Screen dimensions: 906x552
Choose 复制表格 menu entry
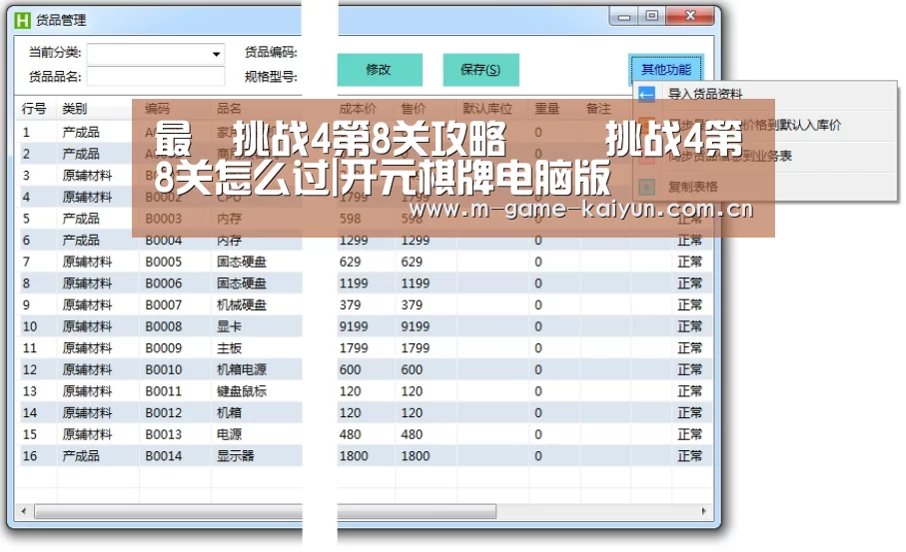tap(693, 187)
